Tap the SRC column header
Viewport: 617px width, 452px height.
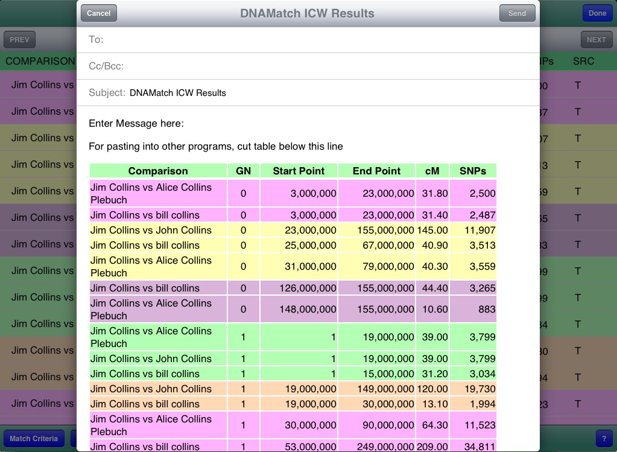pyautogui.click(x=583, y=62)
